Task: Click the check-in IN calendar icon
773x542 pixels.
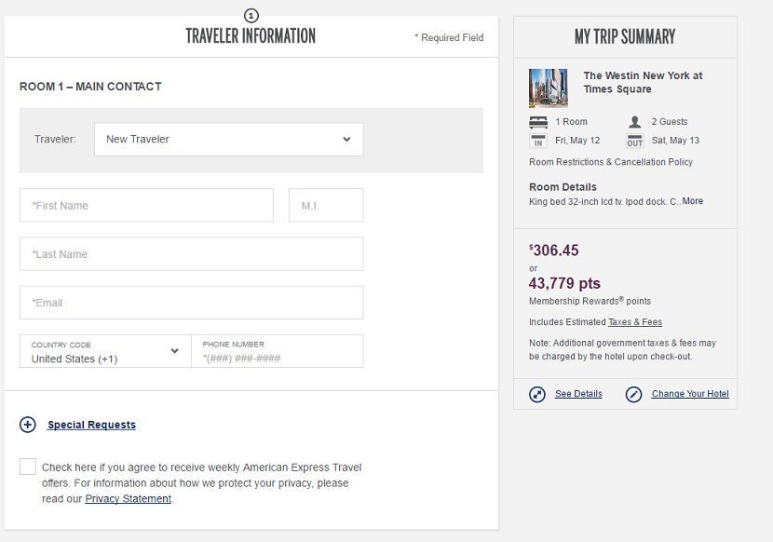Action: [x=538, y=142]
